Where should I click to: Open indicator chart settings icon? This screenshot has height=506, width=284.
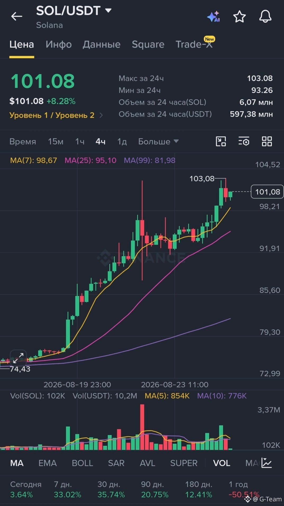click(267, 463)
